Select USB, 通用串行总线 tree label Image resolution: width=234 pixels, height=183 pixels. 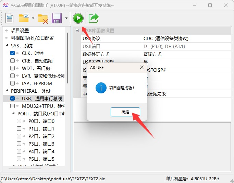tap(42, 99)
